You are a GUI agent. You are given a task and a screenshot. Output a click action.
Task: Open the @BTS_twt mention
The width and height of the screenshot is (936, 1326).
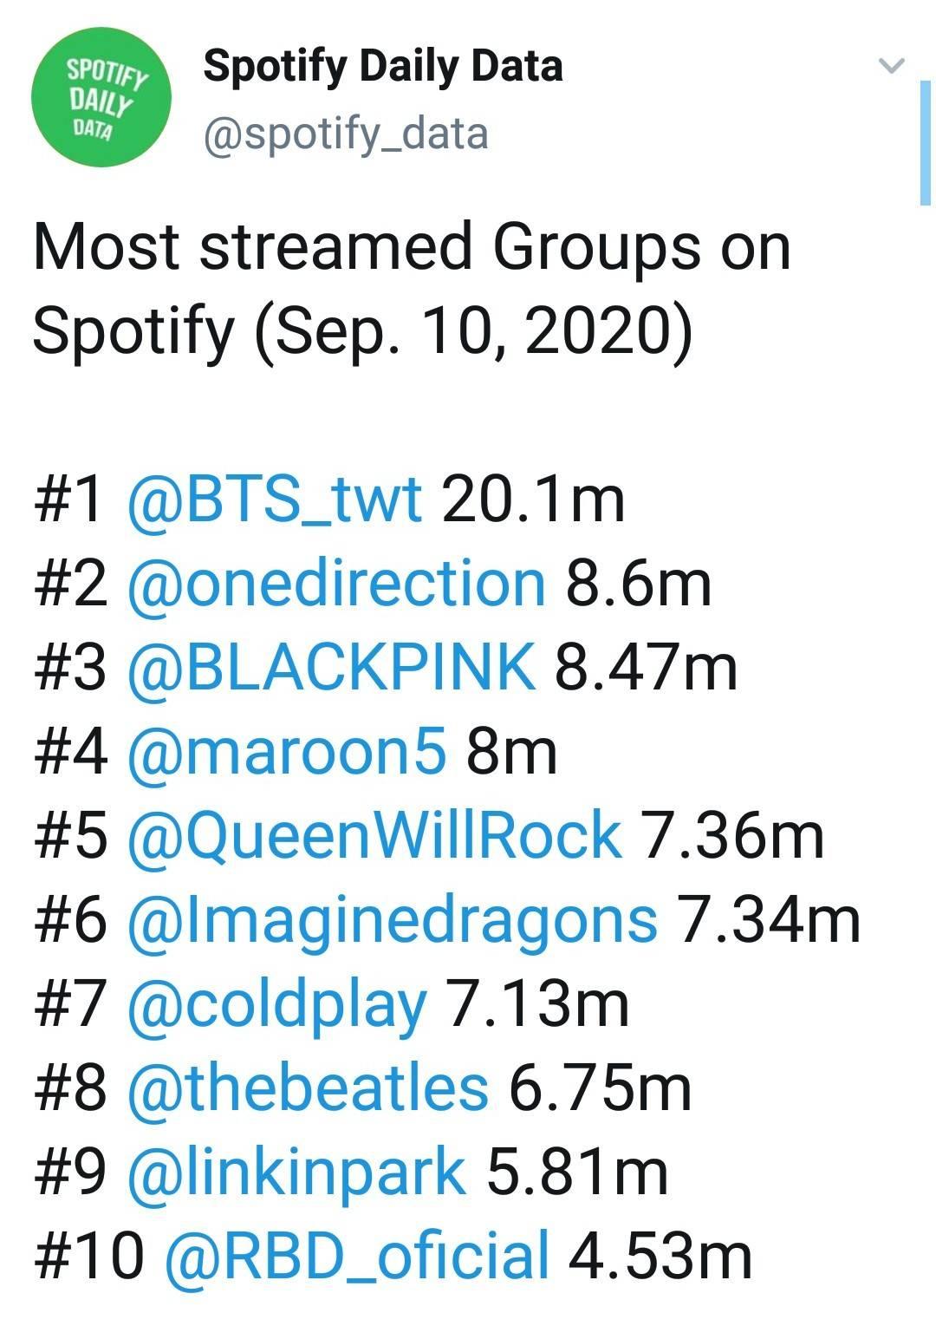coord(275,500)
